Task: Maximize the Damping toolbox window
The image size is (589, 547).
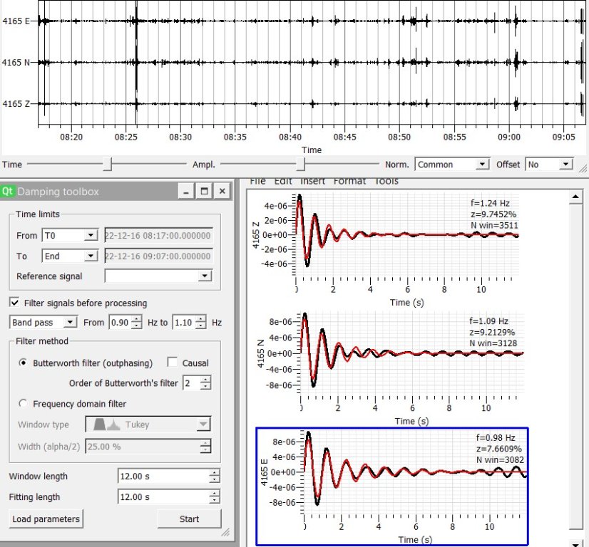Action: coord(204,192)
